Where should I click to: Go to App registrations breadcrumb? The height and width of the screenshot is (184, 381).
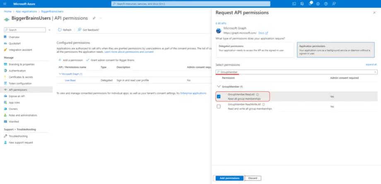click(26, 12)
